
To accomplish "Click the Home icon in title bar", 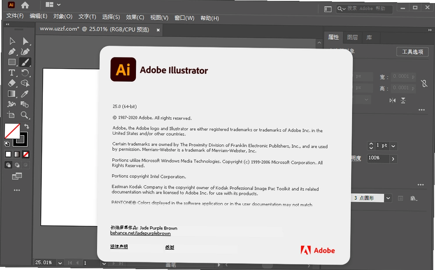I will pyautogui.click(x=25, y=5).
